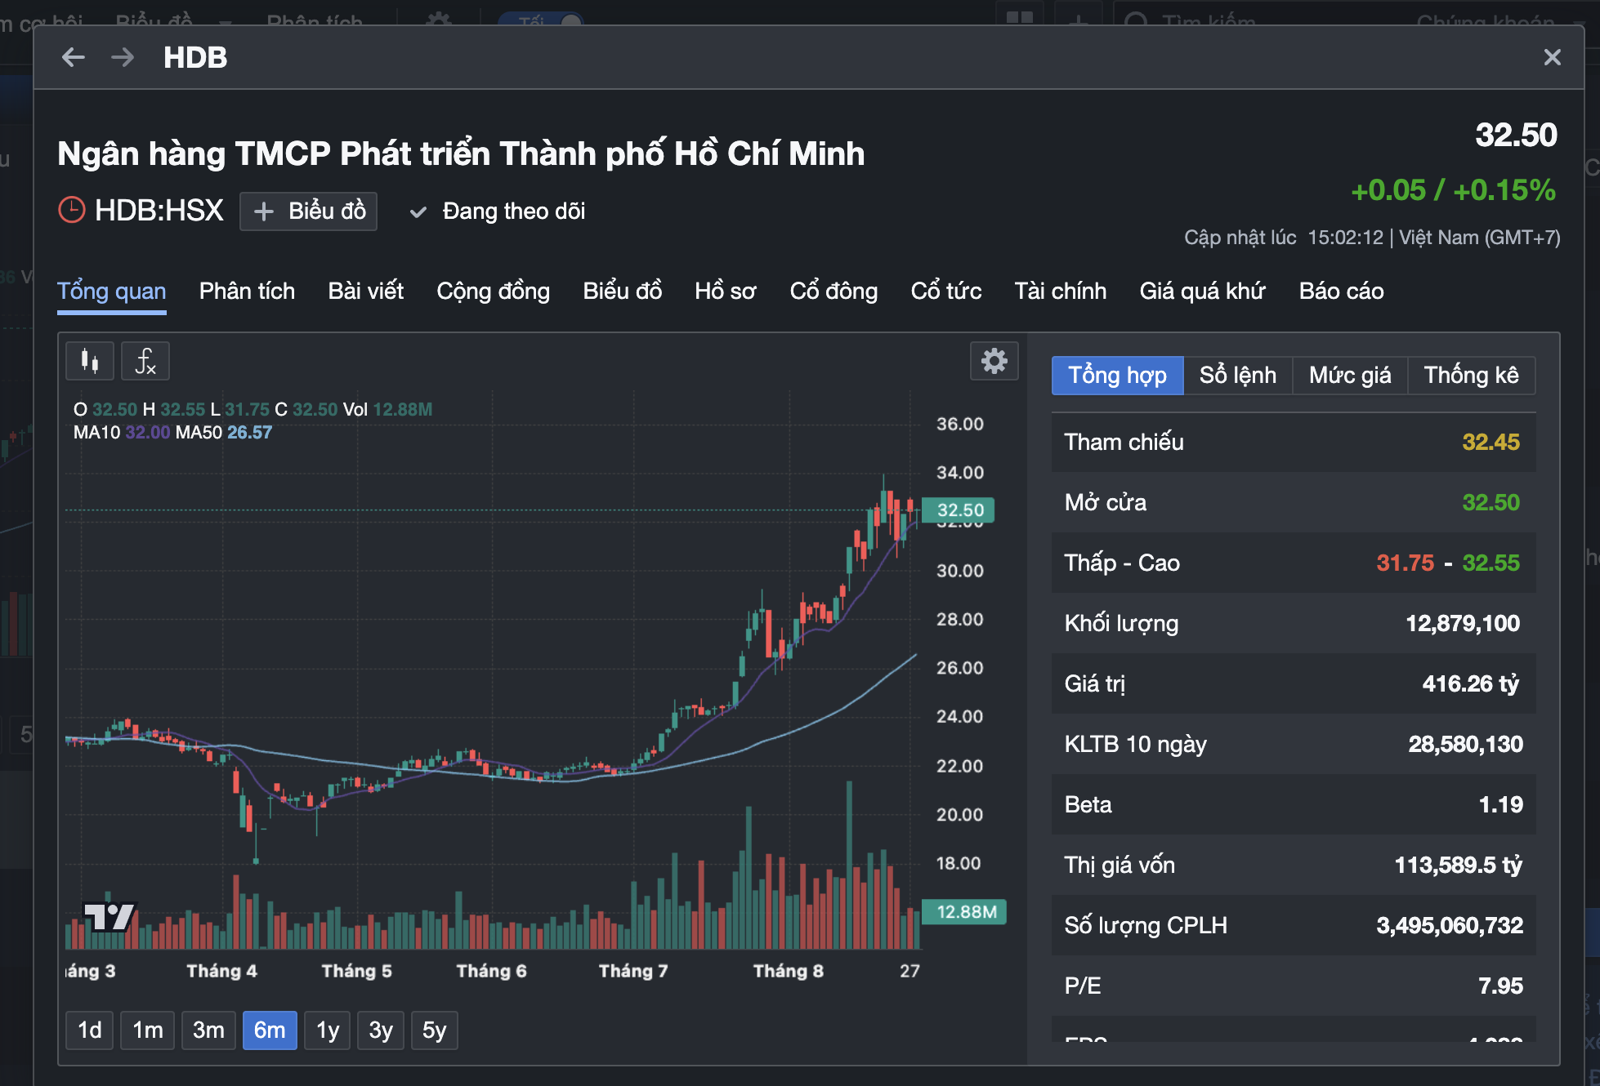
Task: Open the Thống kê panel tab
Action: click(x=1471, y=376)
